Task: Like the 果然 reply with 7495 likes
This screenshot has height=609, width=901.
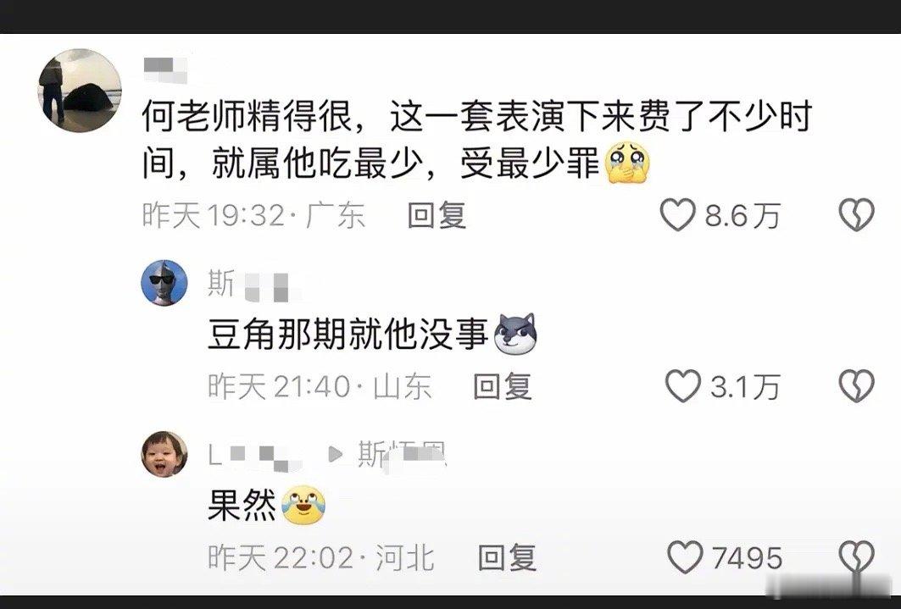Action: [x=685, y=556]
